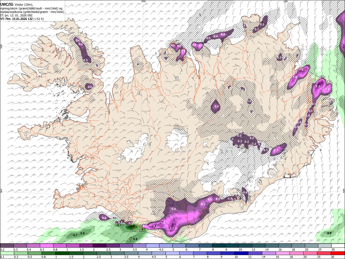The image size is (345, 259).
Task: Select the white 30+ snow legend swatch
Action: (x=338, y=246)
